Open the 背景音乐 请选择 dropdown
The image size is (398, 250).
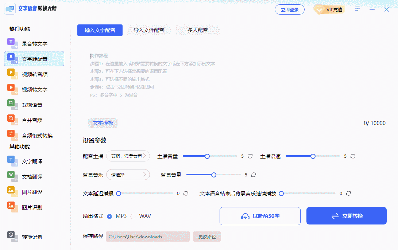[128, 175]
